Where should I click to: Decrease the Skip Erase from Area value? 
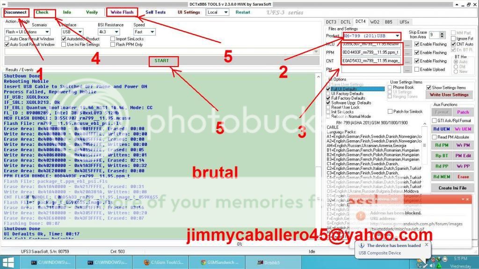click(x=442, y=36)
